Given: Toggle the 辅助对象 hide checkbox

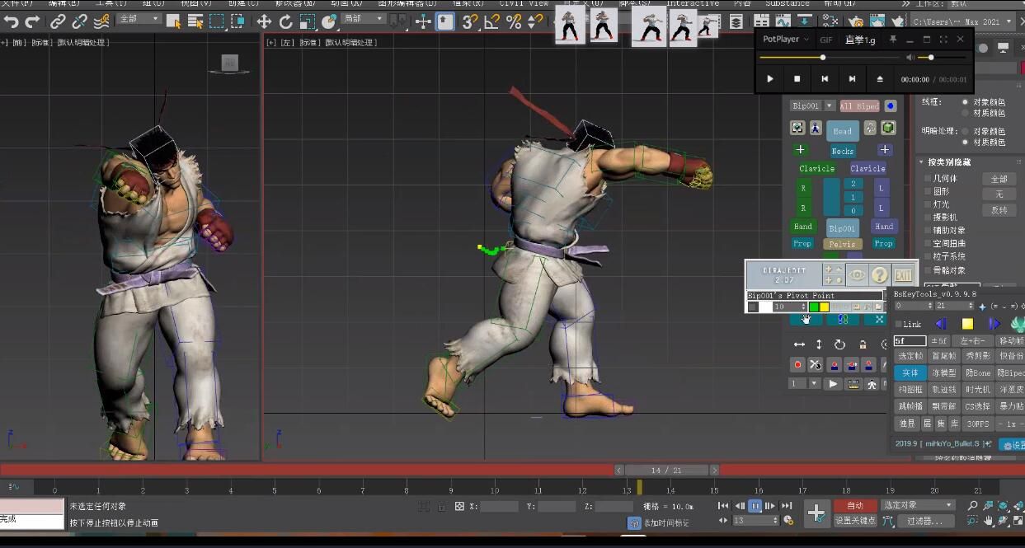Looking at the screenshot, I should tap(928, 231).
